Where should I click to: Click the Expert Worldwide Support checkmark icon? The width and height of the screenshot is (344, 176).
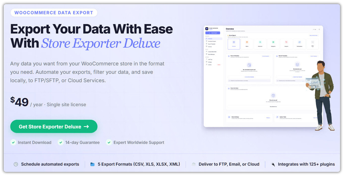pyautogui.click(x=109, y=142)
